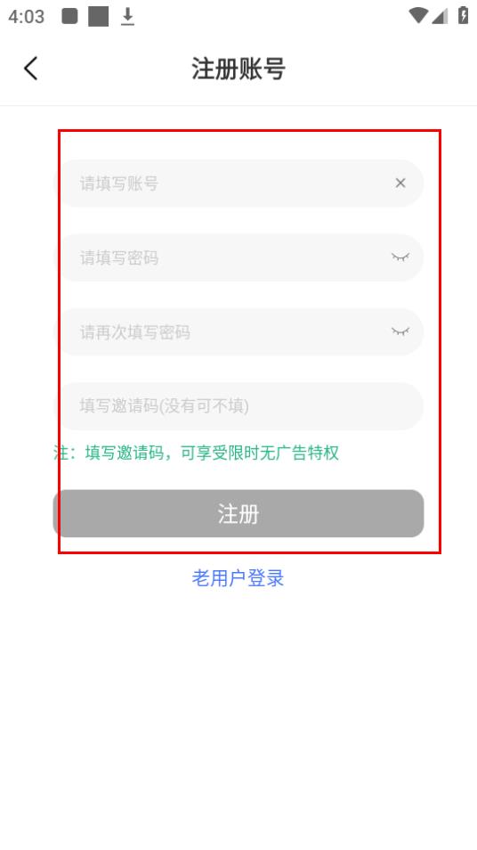Open the download notification icon

coord(128,16)
